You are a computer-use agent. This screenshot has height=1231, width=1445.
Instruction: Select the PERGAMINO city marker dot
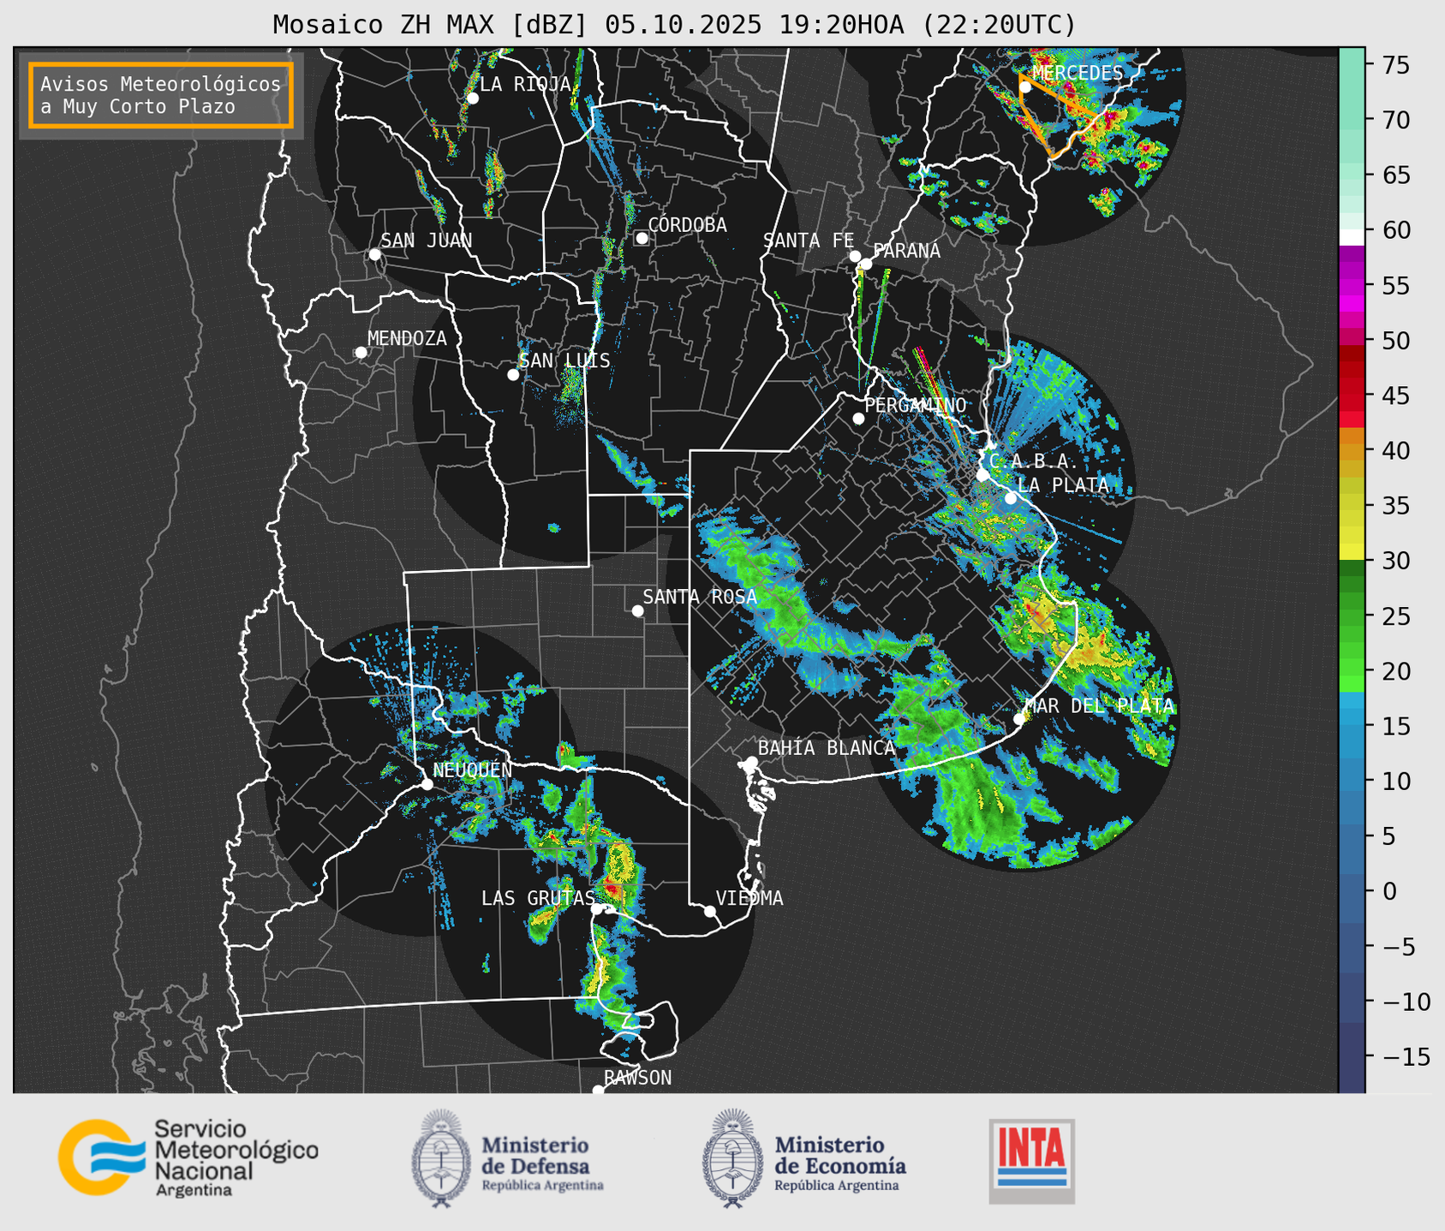coord(858,419)
